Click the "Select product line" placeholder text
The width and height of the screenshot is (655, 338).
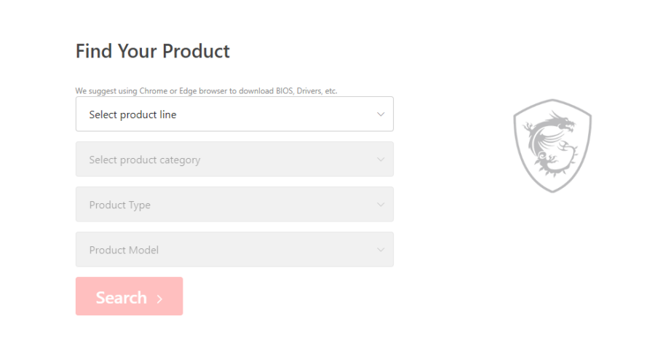132,114
